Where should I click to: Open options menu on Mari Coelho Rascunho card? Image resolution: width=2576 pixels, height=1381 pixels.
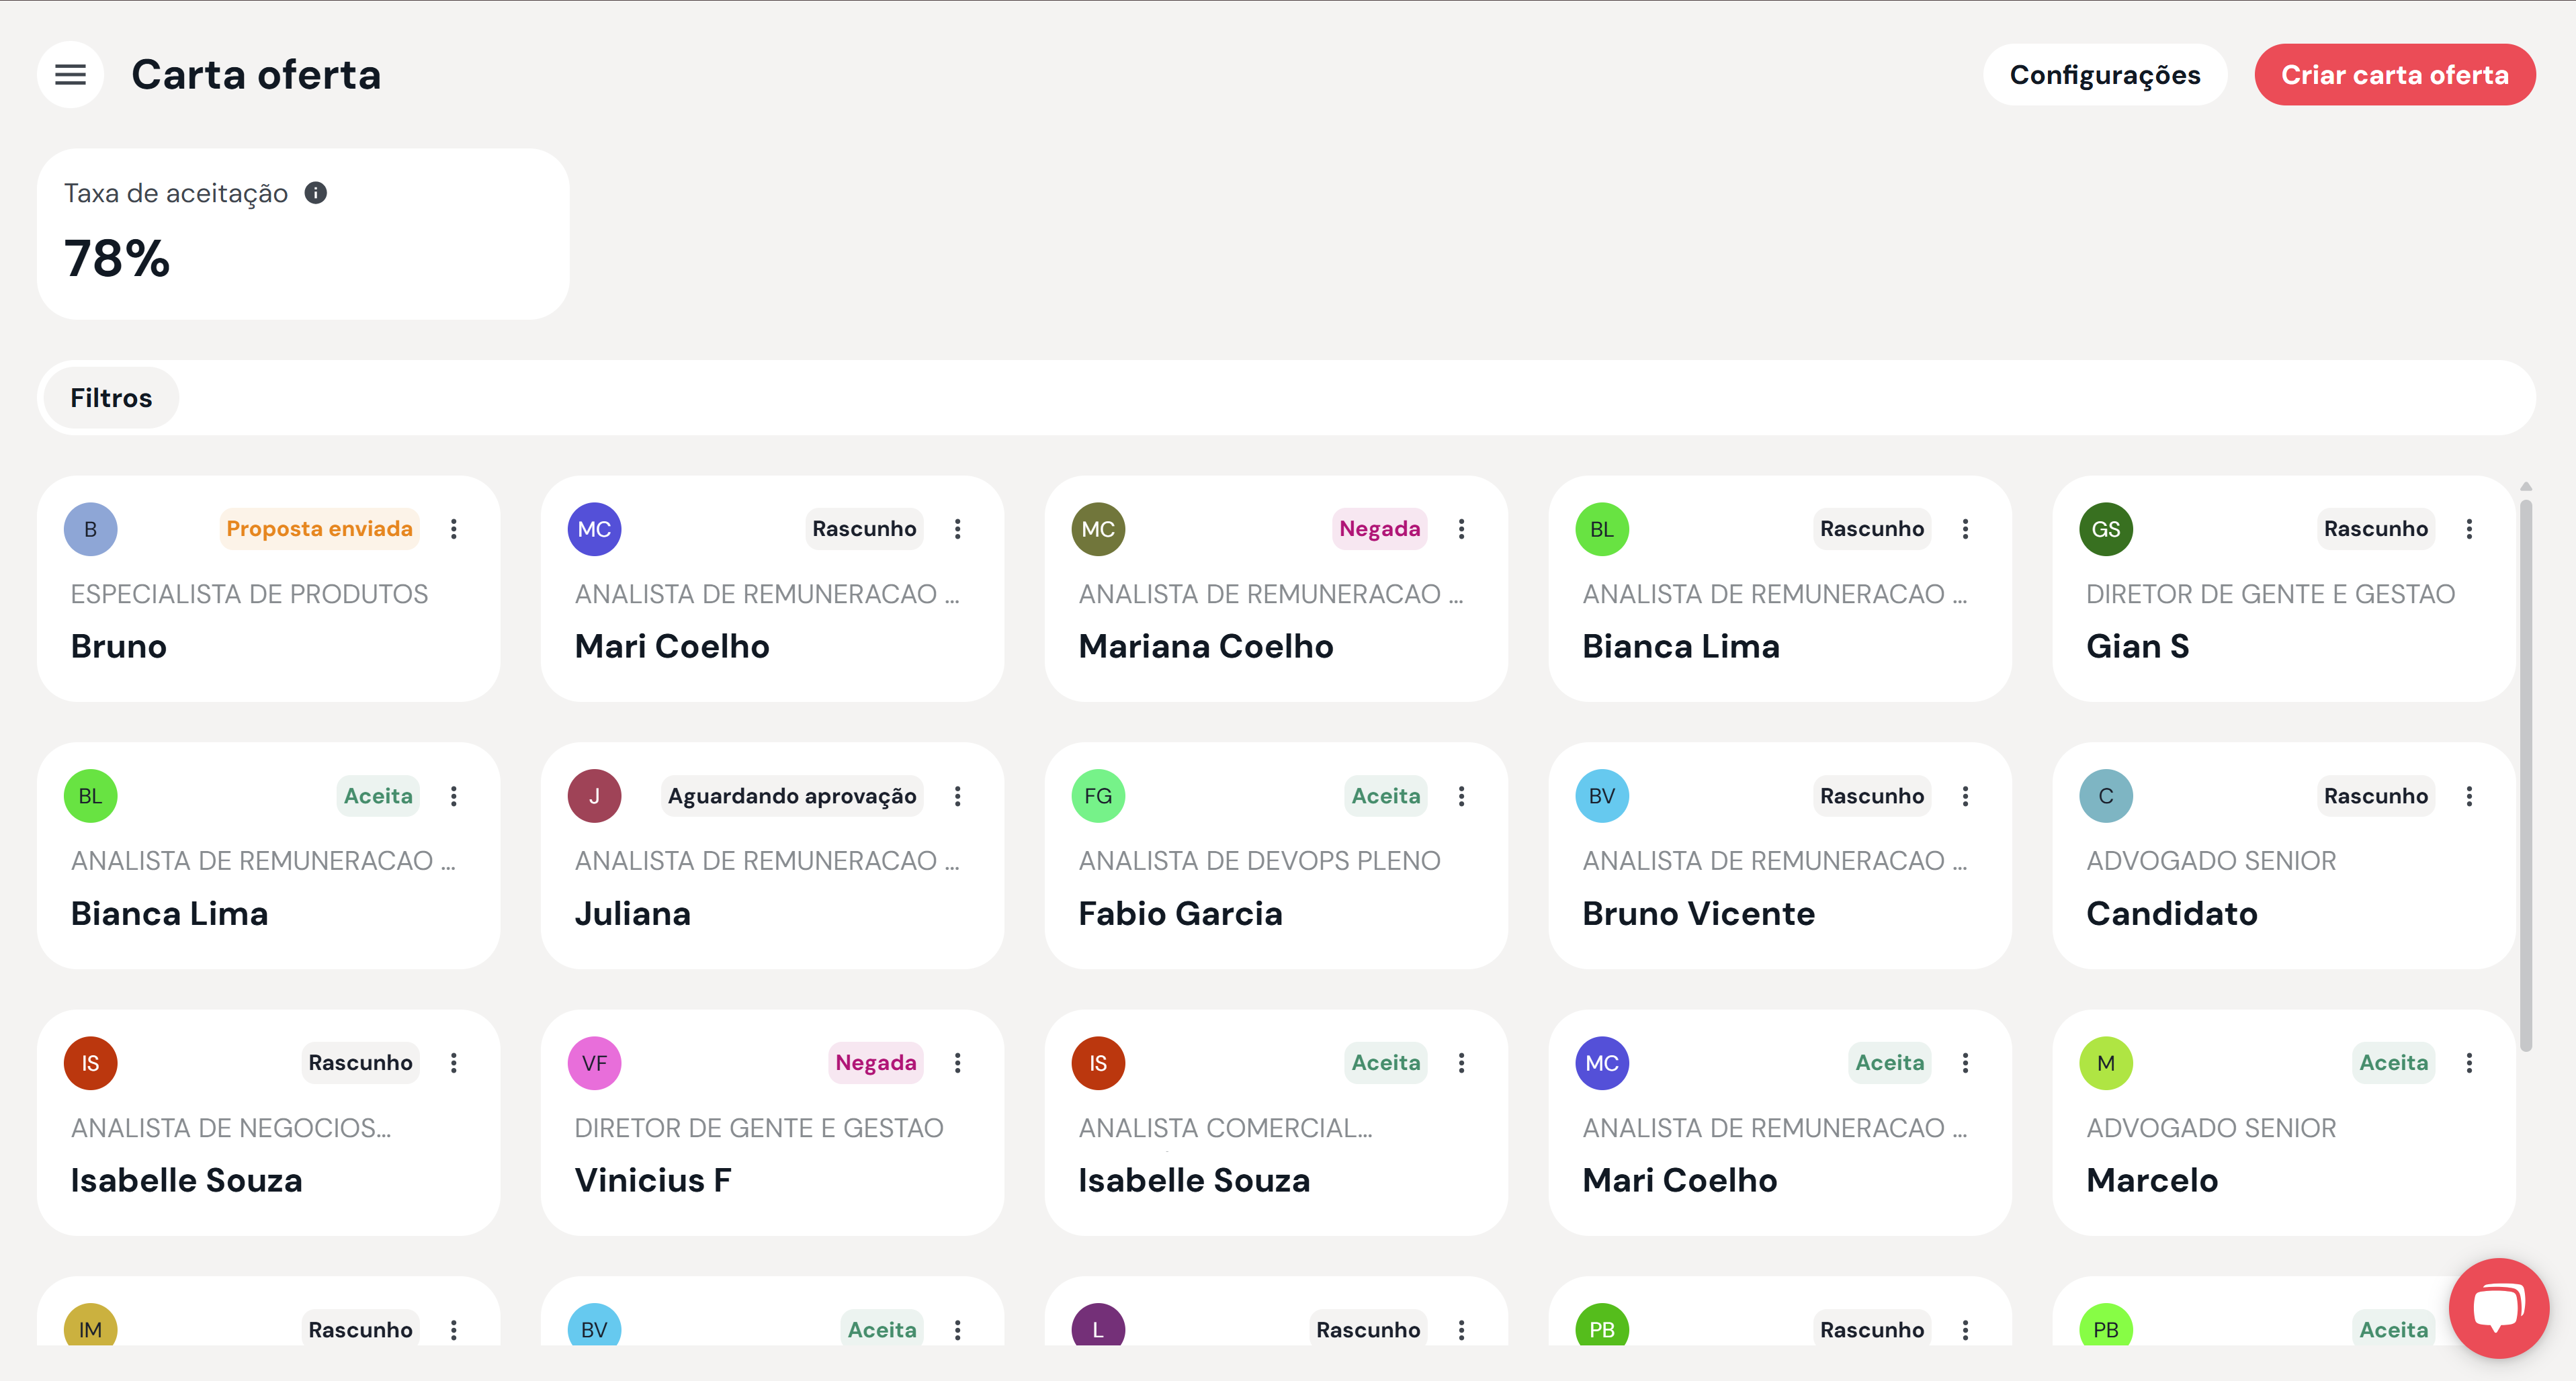[958, 529]
